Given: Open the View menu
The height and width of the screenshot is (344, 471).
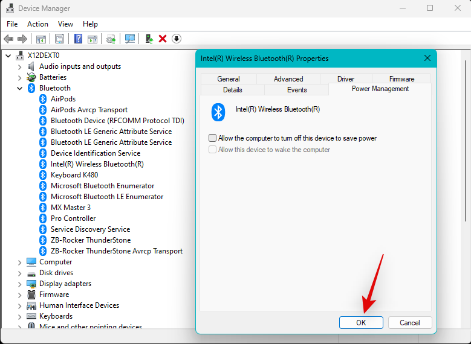Looking at the screenshot, I should pyautogui.click(x=65, y=24).
